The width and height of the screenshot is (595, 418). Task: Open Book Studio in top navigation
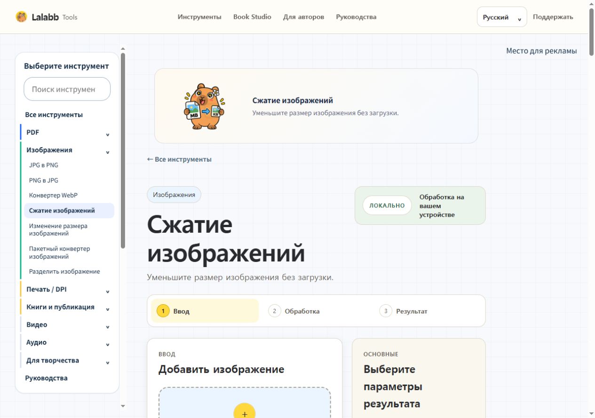click(x=252, y=17)
